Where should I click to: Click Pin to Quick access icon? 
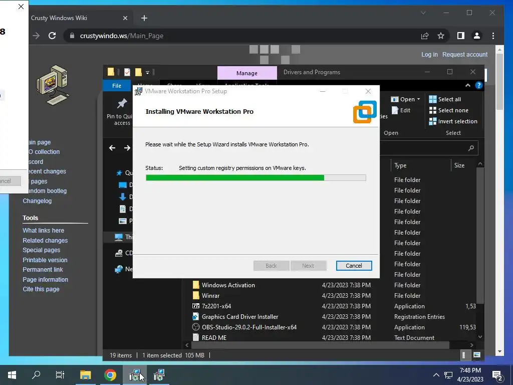pos(122,103)
